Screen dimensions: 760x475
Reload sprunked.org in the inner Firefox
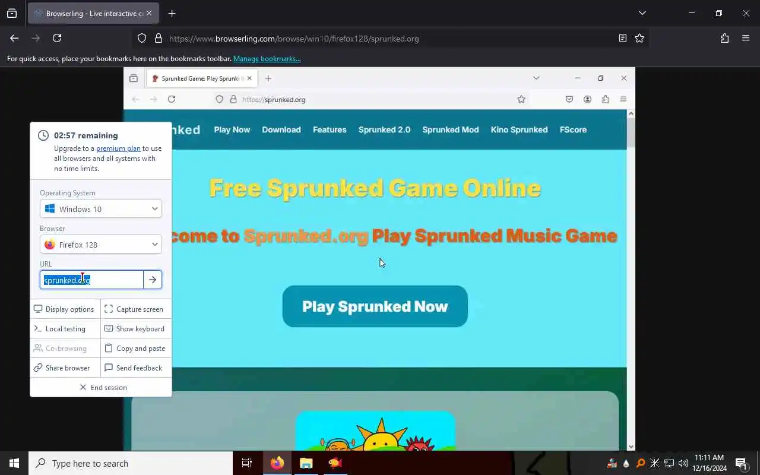coord(172,99)
